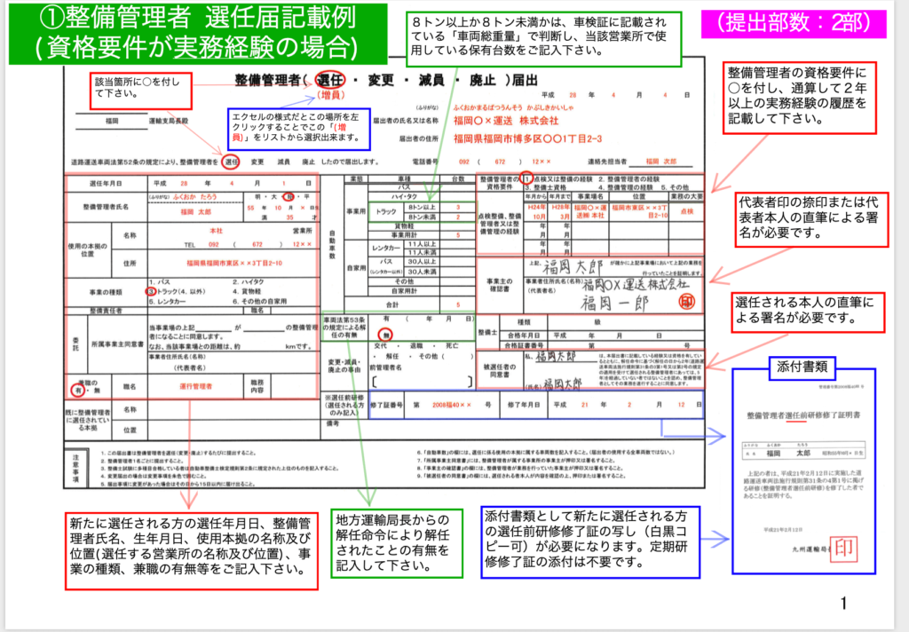Click the bottom red note starting "新たに選任される方の選任年月日"
909x632 pixels.
tap(192, 551)
